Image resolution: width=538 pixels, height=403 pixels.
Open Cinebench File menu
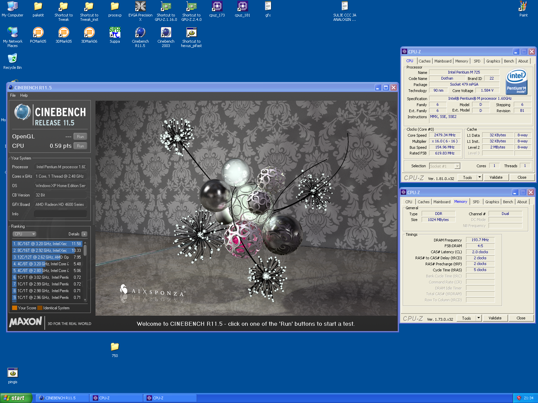coord(13,95)
